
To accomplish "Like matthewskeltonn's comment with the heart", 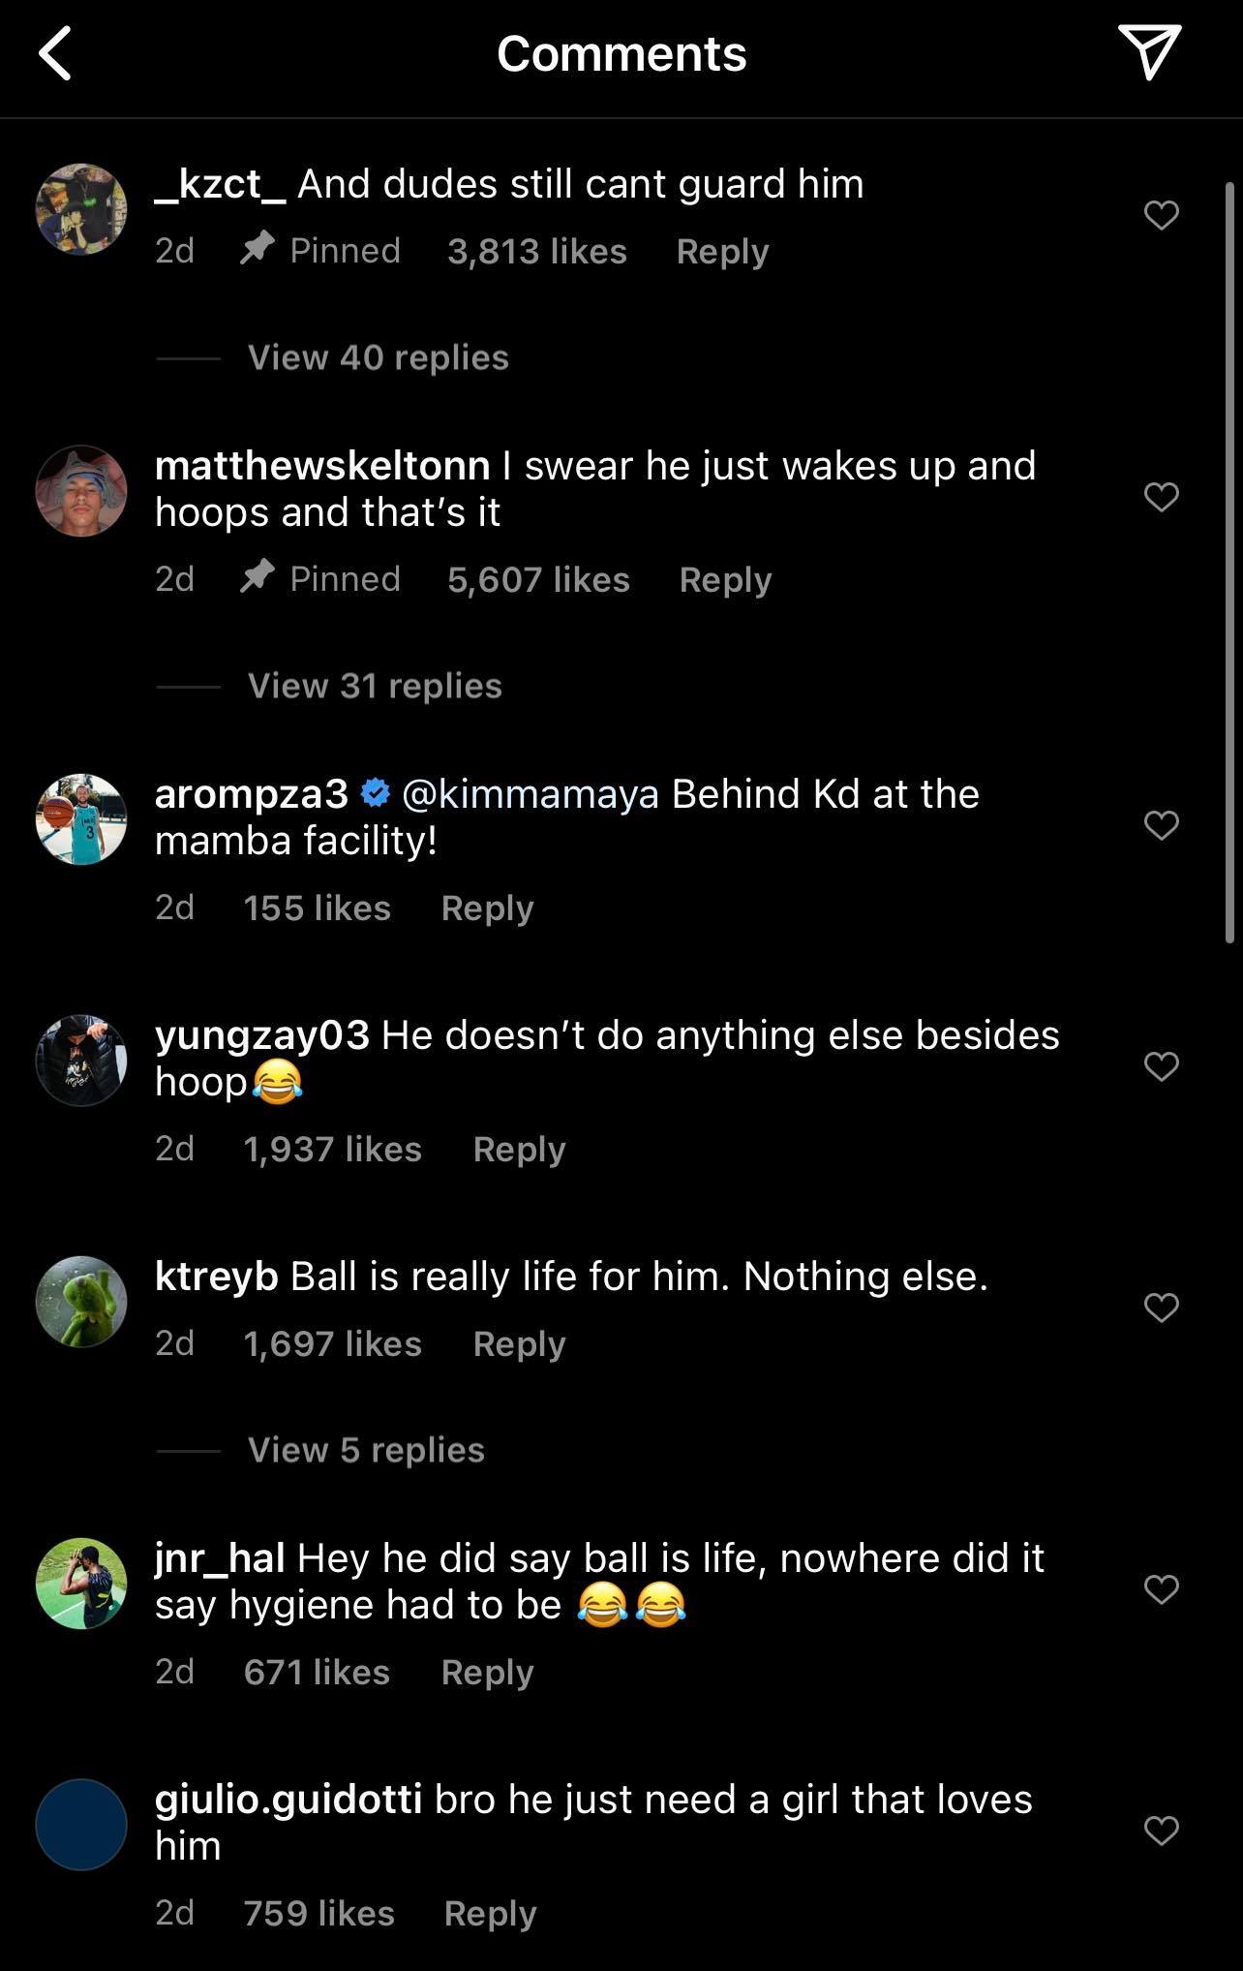I will [x=1161, y=497].
